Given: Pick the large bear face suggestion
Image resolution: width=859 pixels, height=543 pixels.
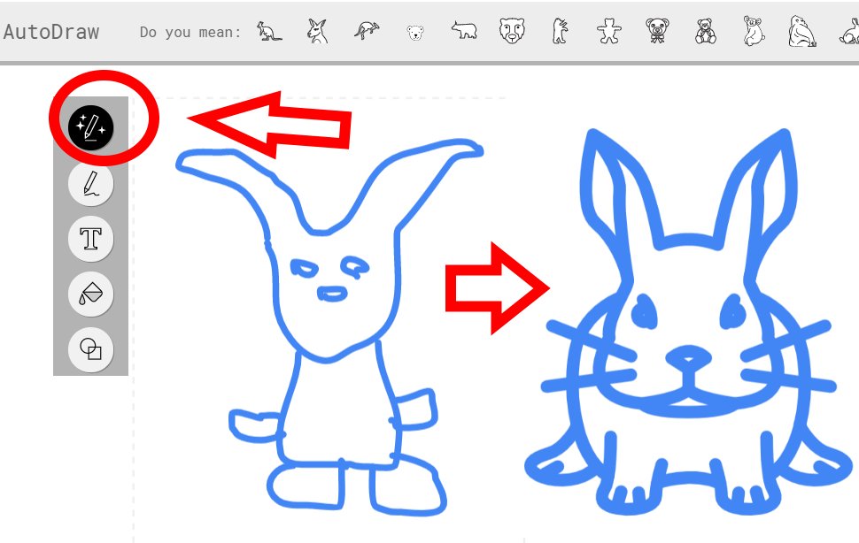Looking at the screenshot, I should coord(512,31).
